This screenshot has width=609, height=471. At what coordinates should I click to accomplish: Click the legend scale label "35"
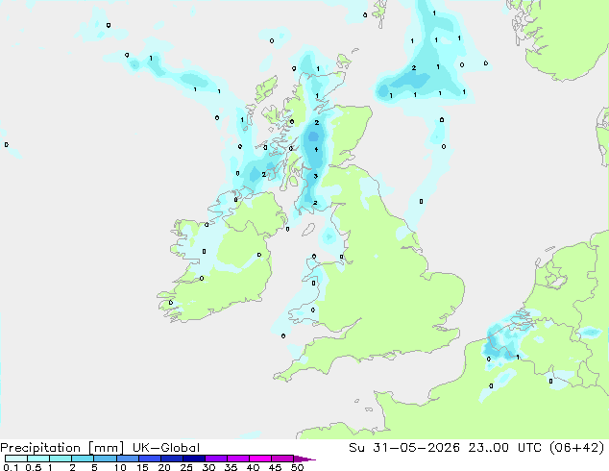tap(231, 467)
